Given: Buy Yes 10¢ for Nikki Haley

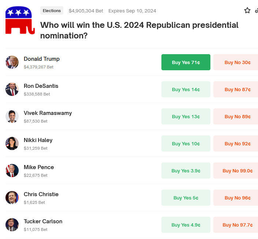Looking at the screenshot, I should [186, 143].
